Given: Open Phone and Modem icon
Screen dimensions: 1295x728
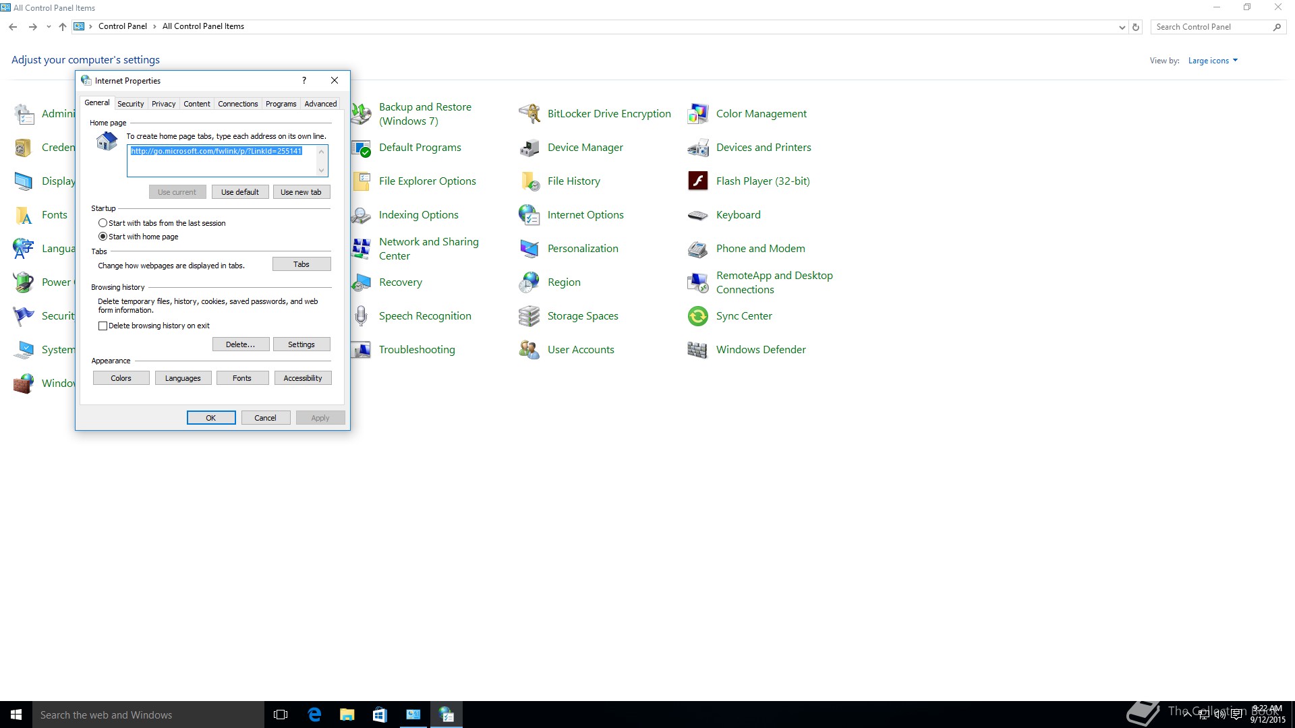Looking at the screenshot, I should pyautogui.click(x=698, y=249).
